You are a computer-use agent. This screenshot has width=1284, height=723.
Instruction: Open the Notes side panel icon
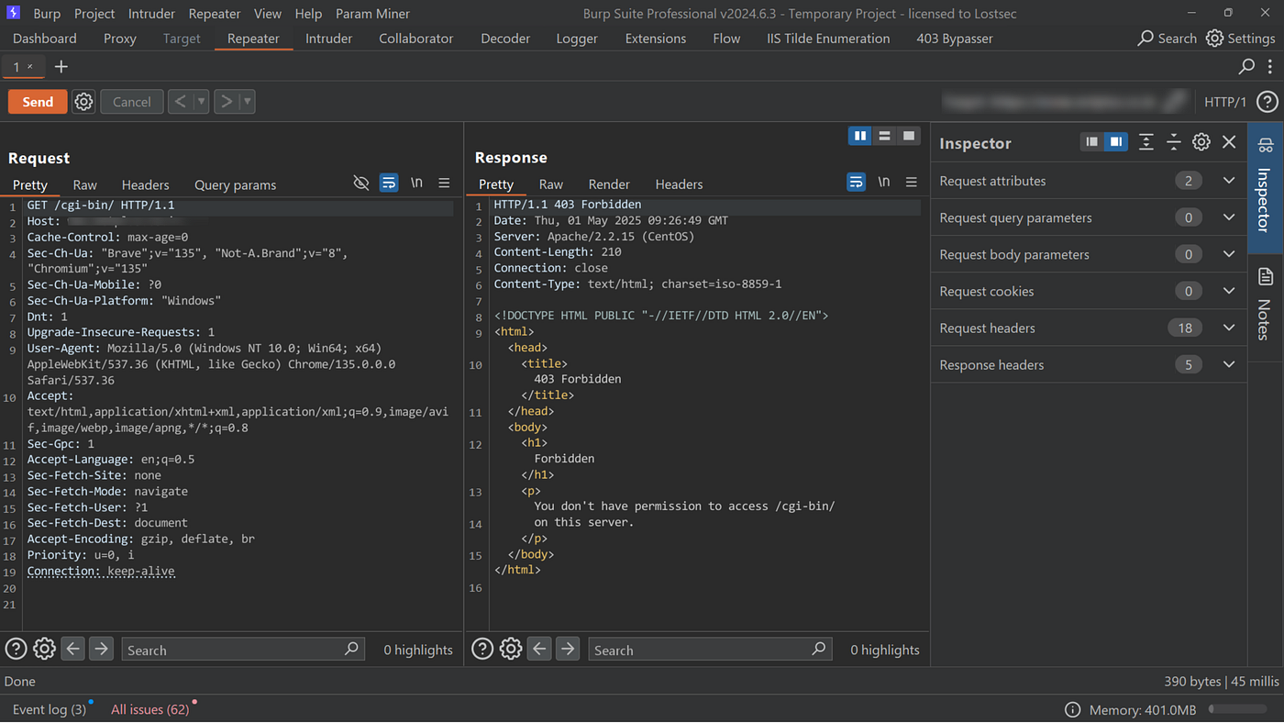point(1266,277)
